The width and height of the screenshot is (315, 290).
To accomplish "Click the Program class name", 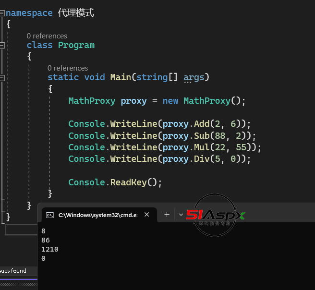I will click(x=76, y=45).
